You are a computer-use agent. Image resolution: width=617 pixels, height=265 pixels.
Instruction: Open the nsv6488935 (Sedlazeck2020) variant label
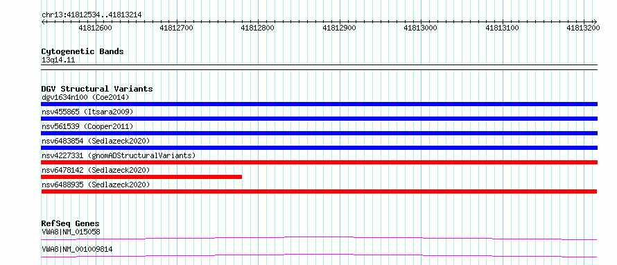pos(95,185)
